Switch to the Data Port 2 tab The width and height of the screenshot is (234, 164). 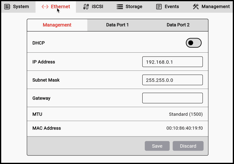[x=178, y=25]
